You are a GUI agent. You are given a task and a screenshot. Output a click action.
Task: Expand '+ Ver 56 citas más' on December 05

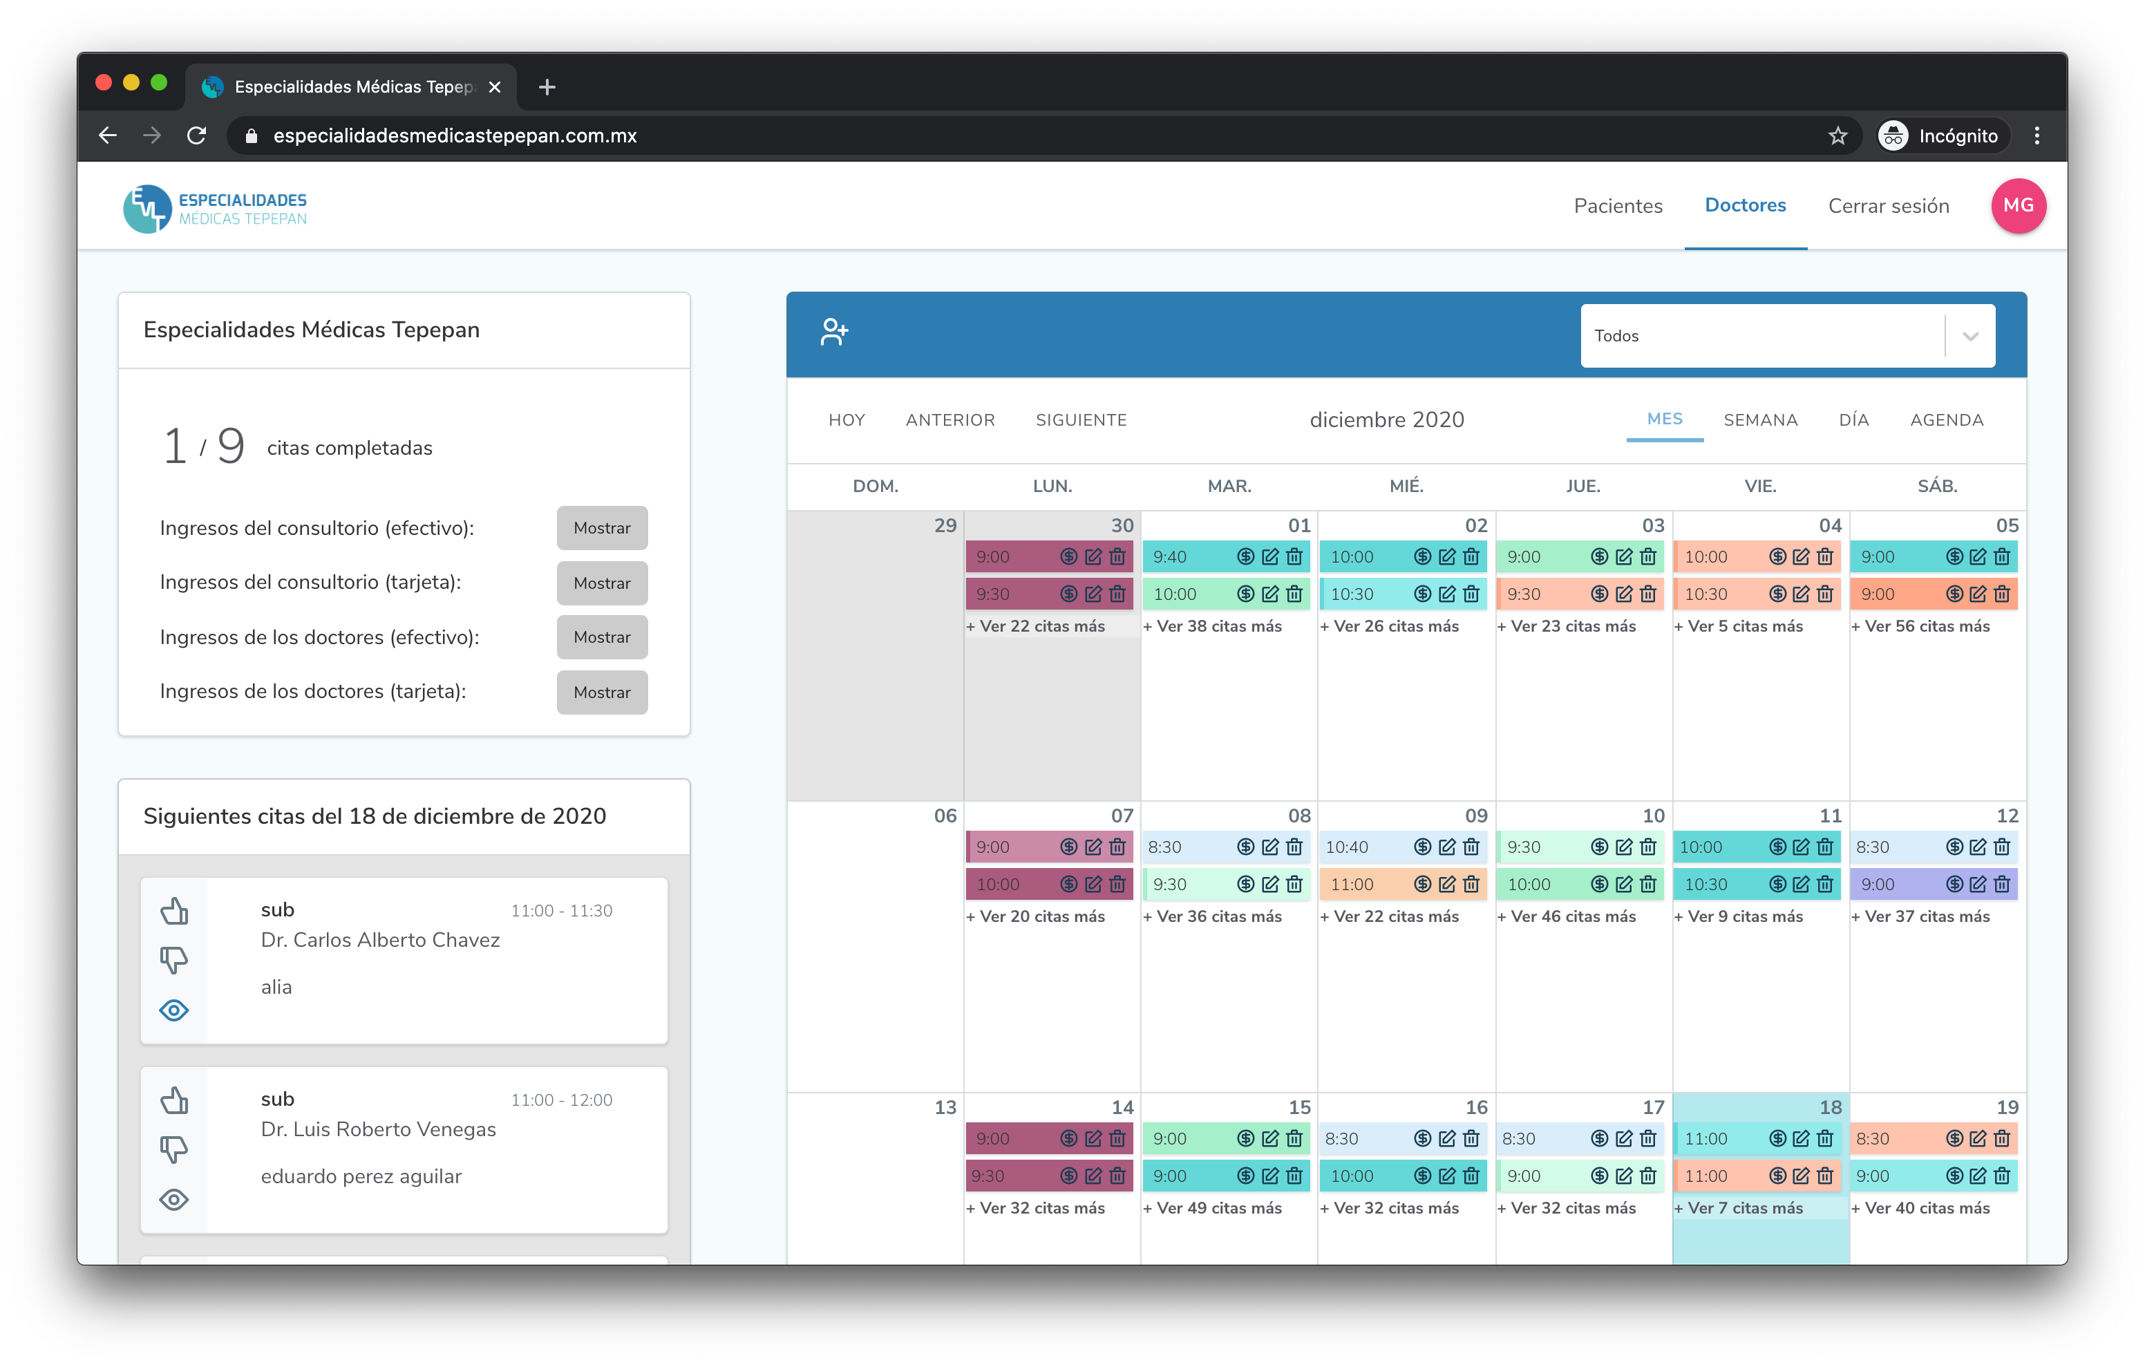[1920, 626]
